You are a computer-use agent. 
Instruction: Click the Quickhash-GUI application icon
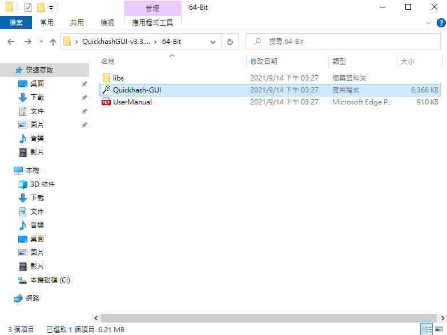pyautogui.click(x=106, y=90)
